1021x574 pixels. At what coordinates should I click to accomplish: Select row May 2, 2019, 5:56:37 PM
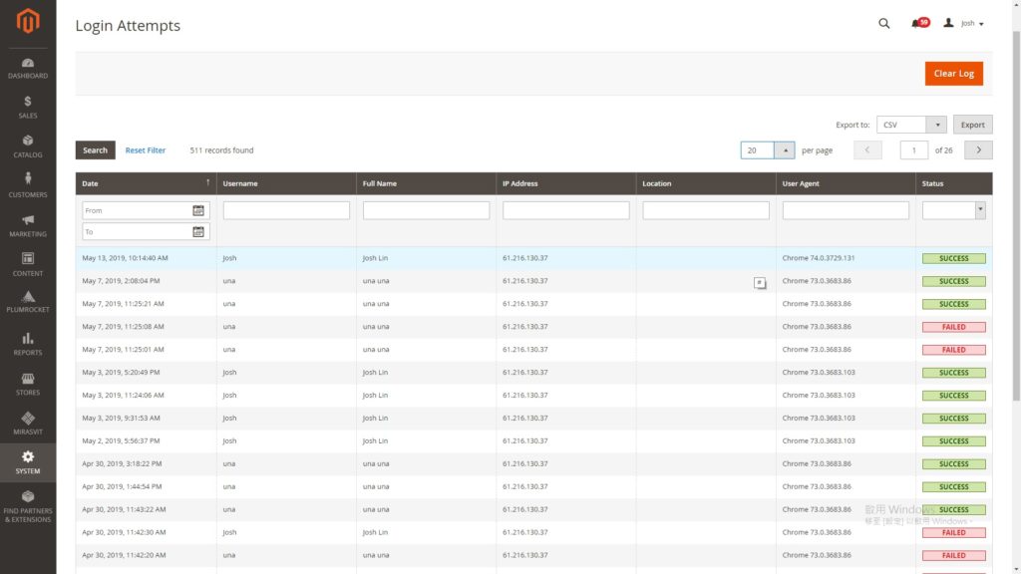coord(534,440)
